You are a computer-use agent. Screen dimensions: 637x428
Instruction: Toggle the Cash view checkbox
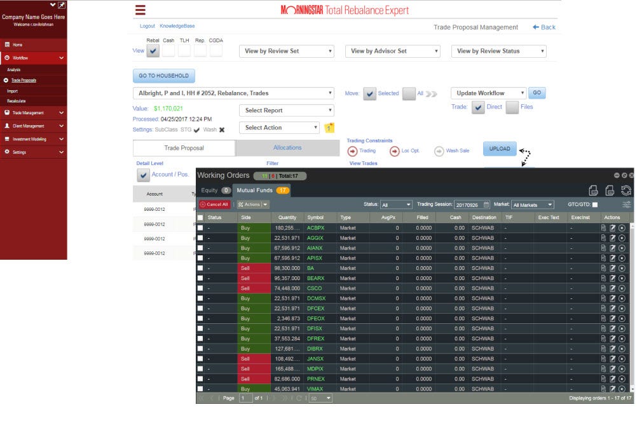tap(168, 51)
